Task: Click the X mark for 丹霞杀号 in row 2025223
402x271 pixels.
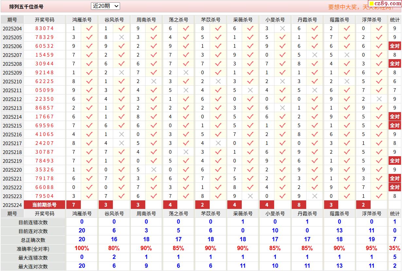Action: pyautogui.click(x=315, y=196)
